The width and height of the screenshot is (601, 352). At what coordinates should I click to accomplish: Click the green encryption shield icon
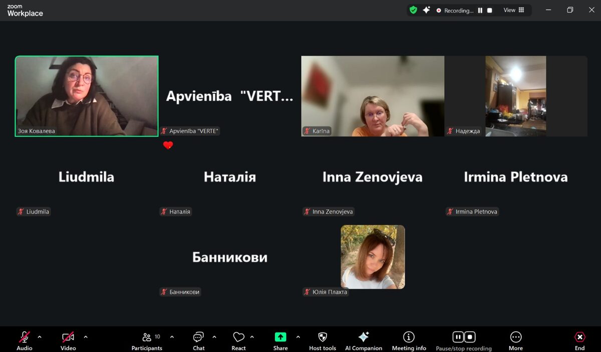pos(413,10)
